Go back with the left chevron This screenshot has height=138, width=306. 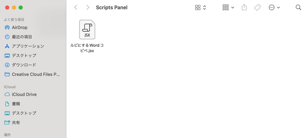(x=76, y=7)
